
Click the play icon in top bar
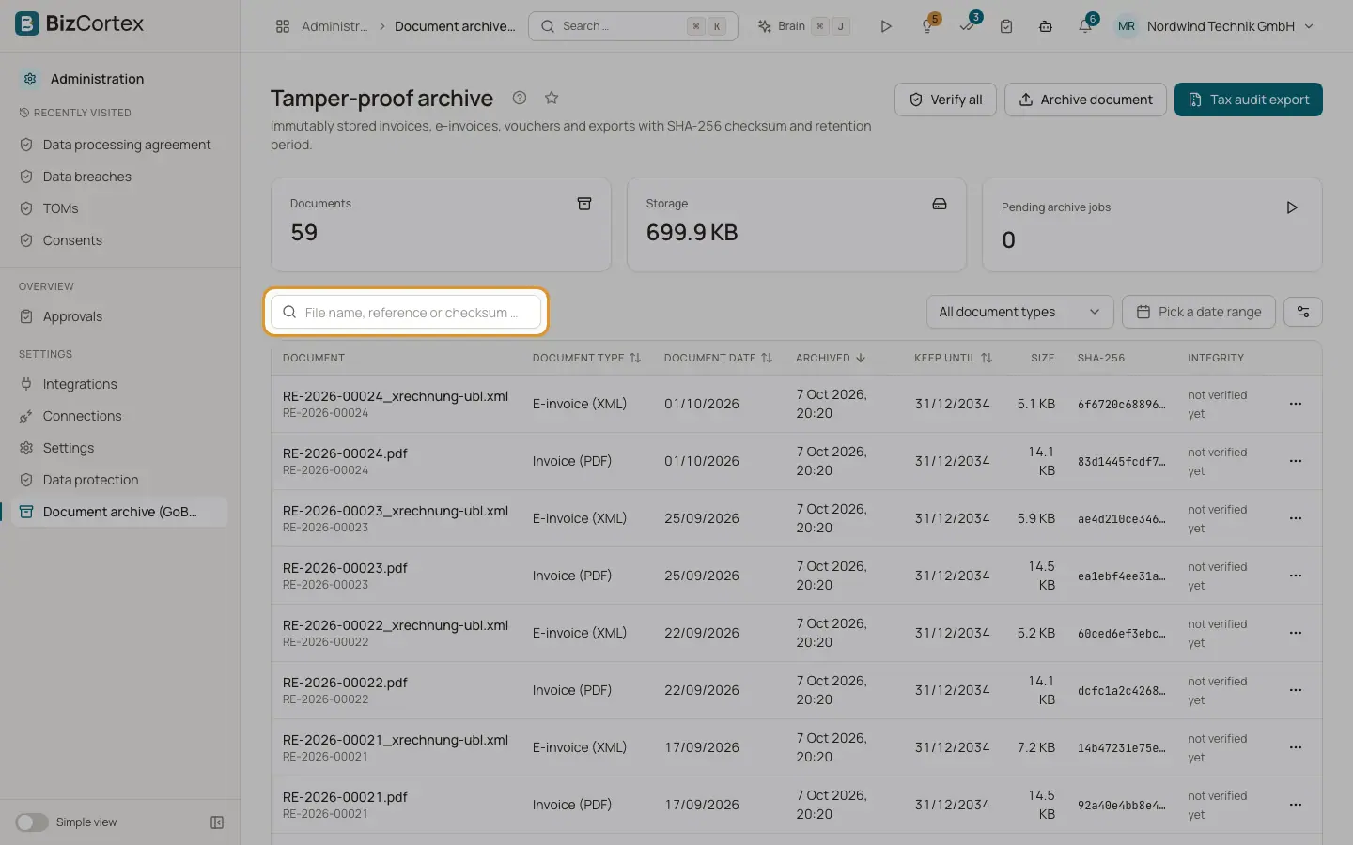coord(885,26)
